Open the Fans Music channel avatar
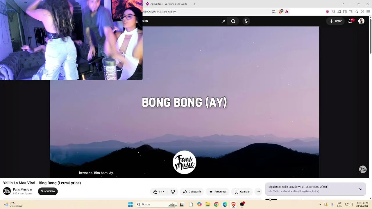 [7, 191]
